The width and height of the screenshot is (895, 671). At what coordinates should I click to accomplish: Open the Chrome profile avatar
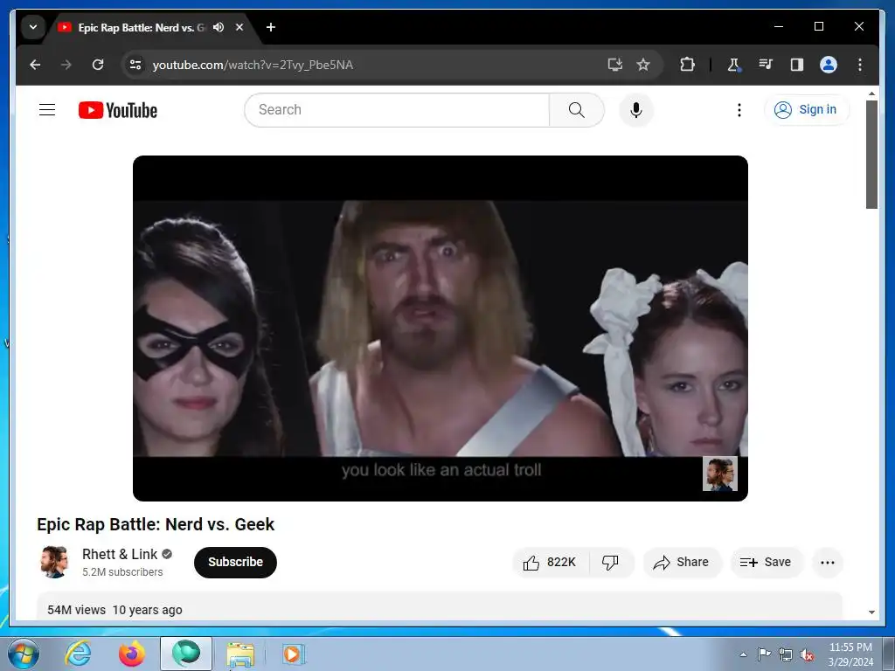(829, 65)
